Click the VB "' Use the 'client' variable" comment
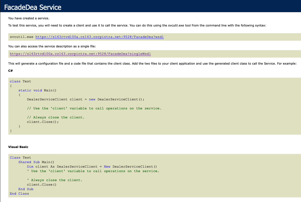Image resolution: width=301 pixels, height=202 pixels. 93,171
